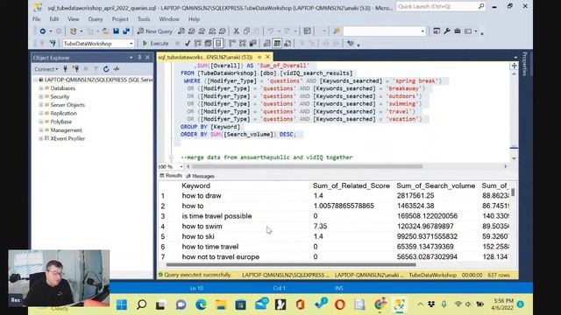Click the Activity Monitor icon in Object Explorer
This screenshot has width=561, height=315.
[x=117, y=69]
